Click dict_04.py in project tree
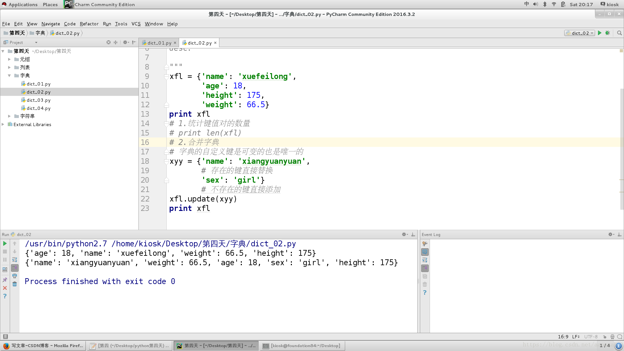 (39, 108)
